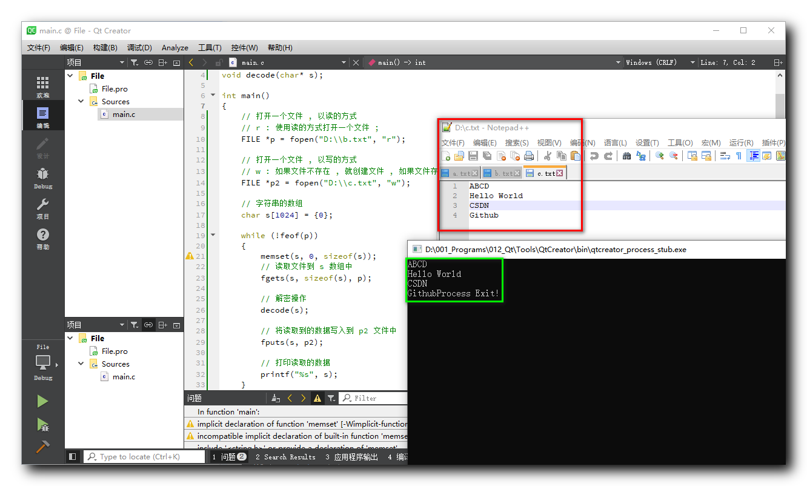The image size is (807, 486).
Task: Click the Print icon in Notepad++
Action: tap(528, 156)
